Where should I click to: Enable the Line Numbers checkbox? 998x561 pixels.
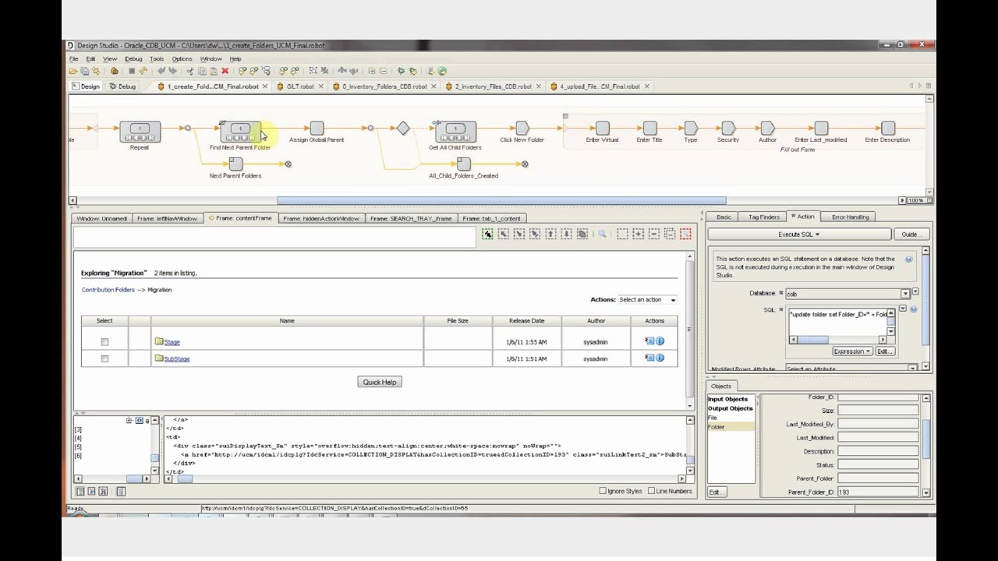point(651,491)
